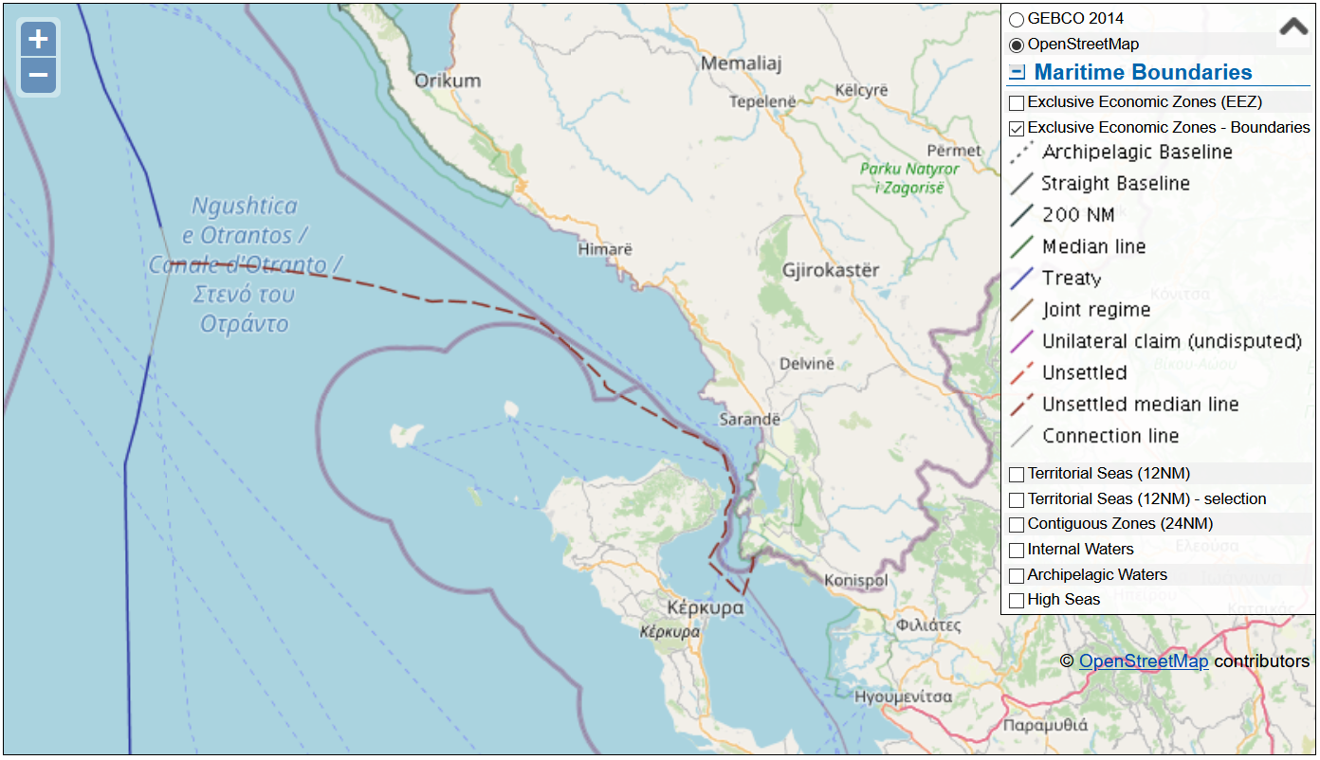
Task: Click the Orikum label on the map
Action: tap(448, 81)
